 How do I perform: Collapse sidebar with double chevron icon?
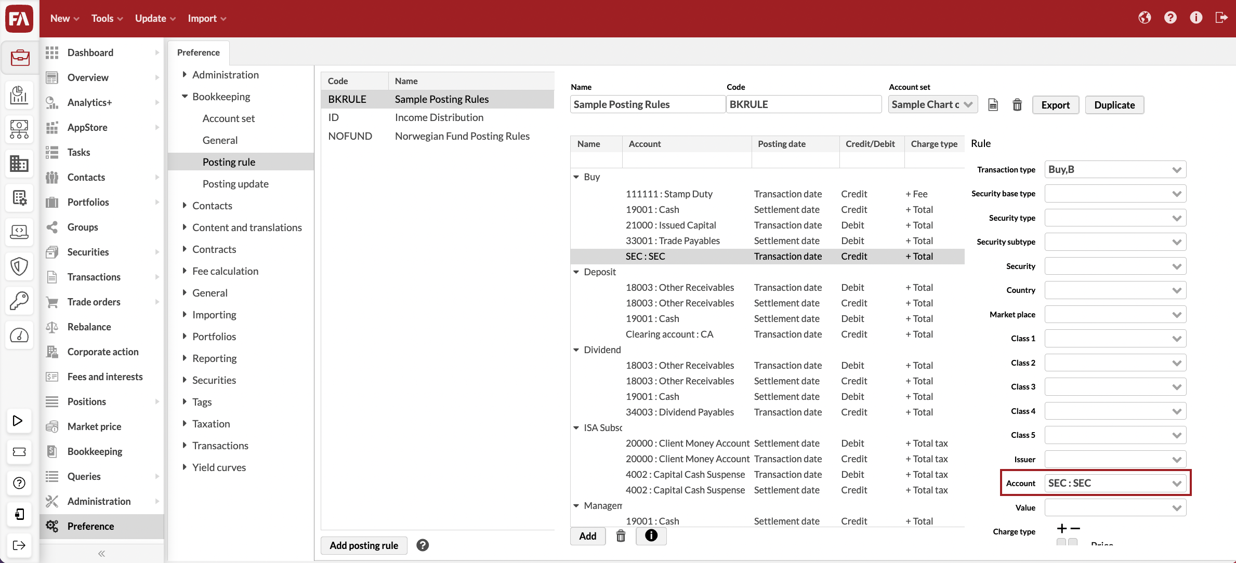tap(101, 554)
